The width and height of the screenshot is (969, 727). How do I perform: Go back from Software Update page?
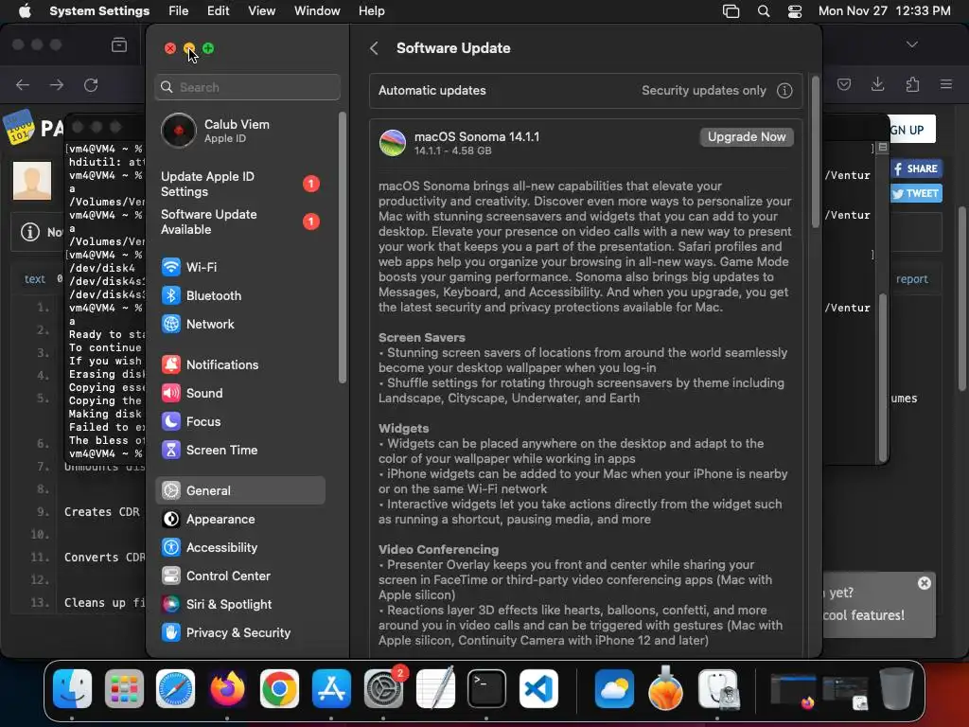click(x=374, y=48)
